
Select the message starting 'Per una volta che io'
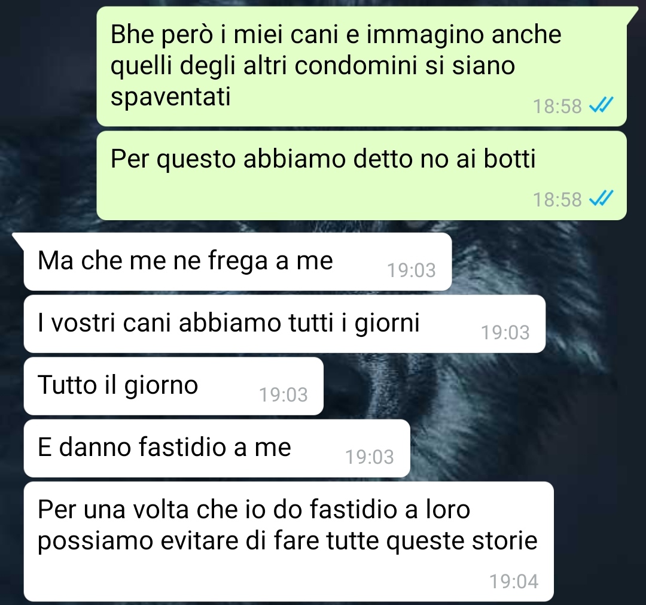click(289, 542)
